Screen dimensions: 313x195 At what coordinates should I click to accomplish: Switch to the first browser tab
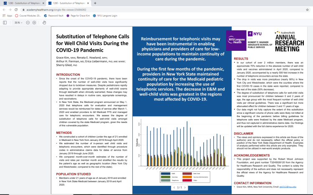(x=23, y=3)
